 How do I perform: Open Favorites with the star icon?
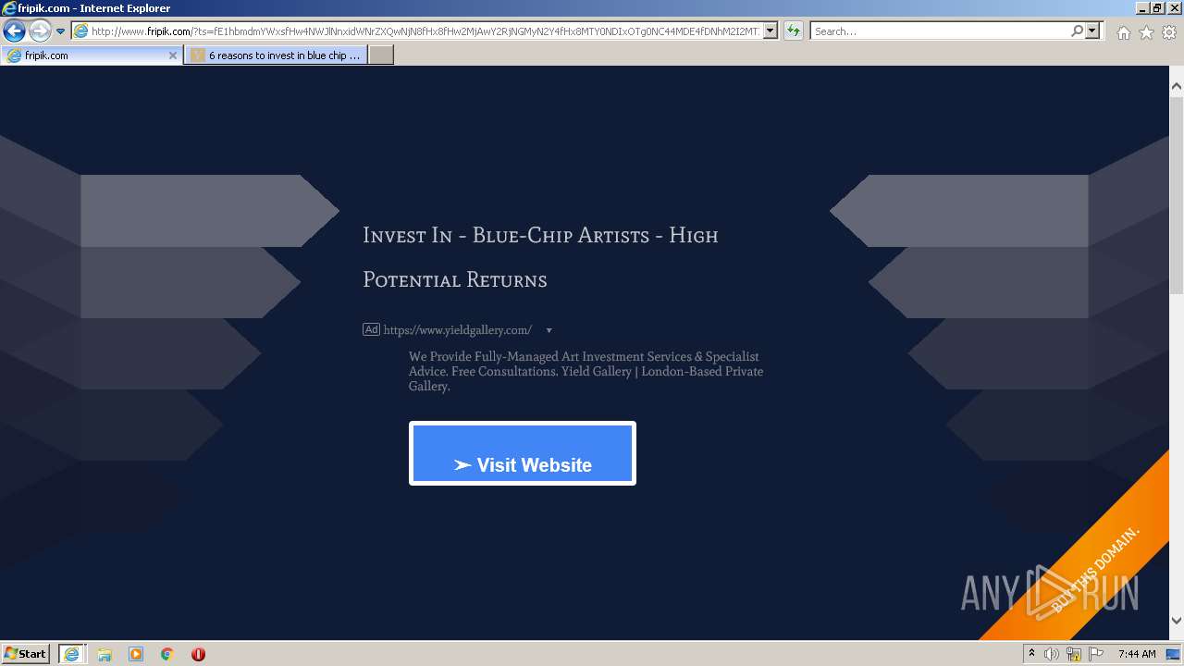click(x=1146, y=32)
